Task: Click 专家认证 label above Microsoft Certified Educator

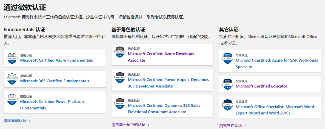Action: pyautogui.click(x=242, y=81)
